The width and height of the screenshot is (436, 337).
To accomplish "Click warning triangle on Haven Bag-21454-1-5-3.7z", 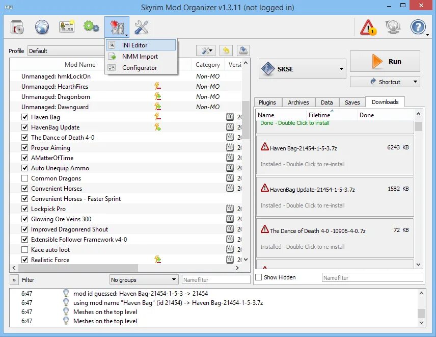I will tap(265, 147).
